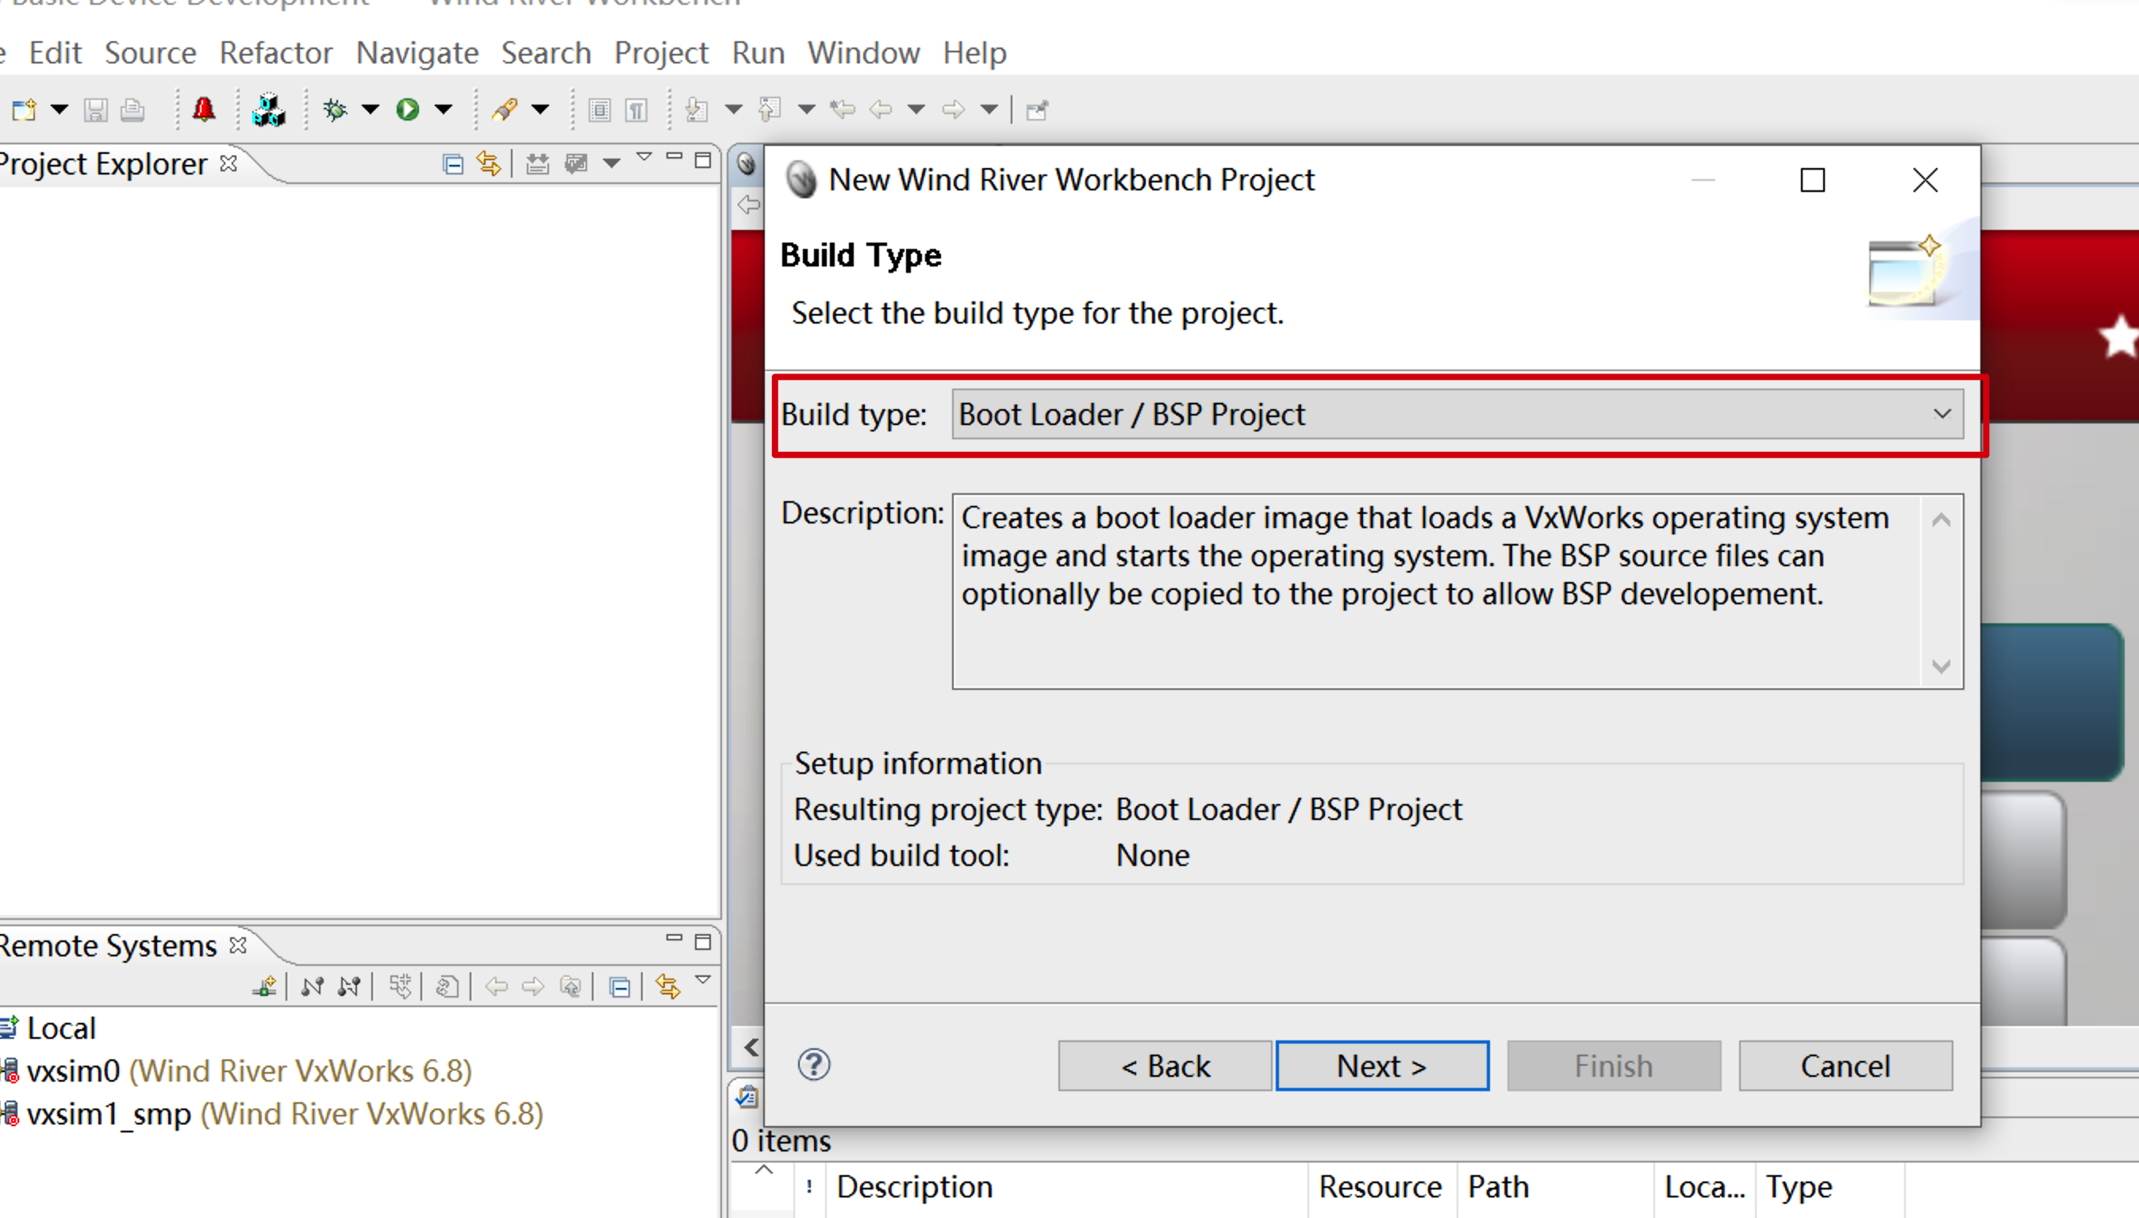Viewport: 2139px width, 1218px height.
Task: Click the cyan cubes build icon
Action: click(x=269, y=109)
